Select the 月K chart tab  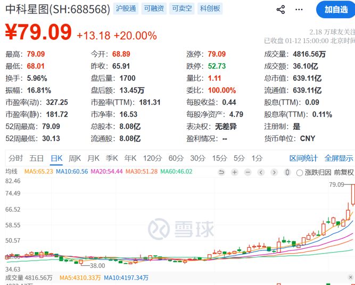93,158
